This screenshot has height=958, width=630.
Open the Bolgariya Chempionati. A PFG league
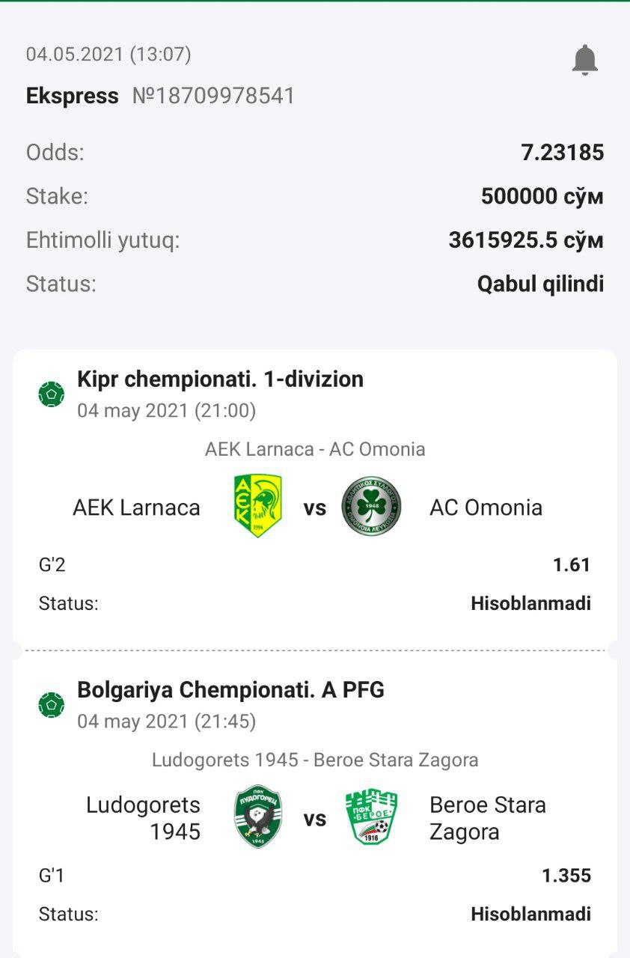click(x=231, y=690)
